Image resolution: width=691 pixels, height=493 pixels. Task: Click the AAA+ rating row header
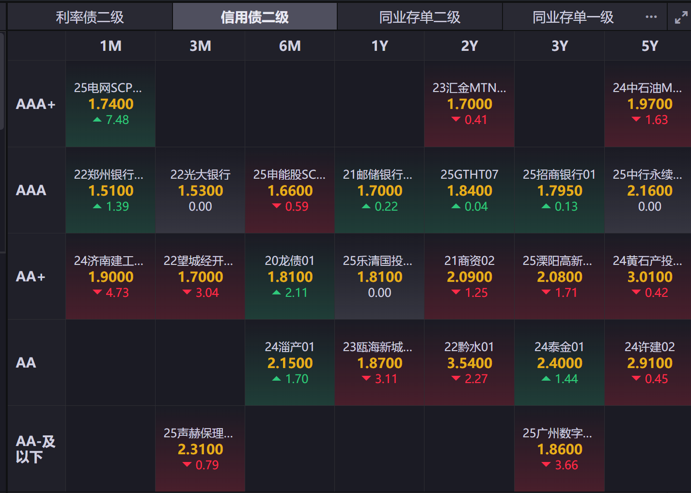pyautogui.click(x=36, y=104)
